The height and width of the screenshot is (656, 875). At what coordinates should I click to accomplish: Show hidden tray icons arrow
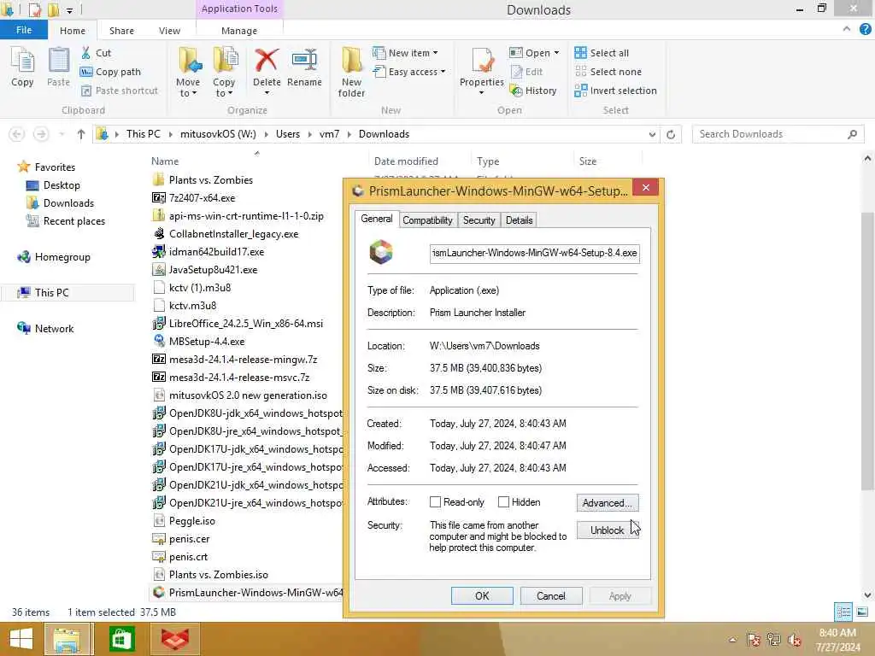click(x=732, y=639)
